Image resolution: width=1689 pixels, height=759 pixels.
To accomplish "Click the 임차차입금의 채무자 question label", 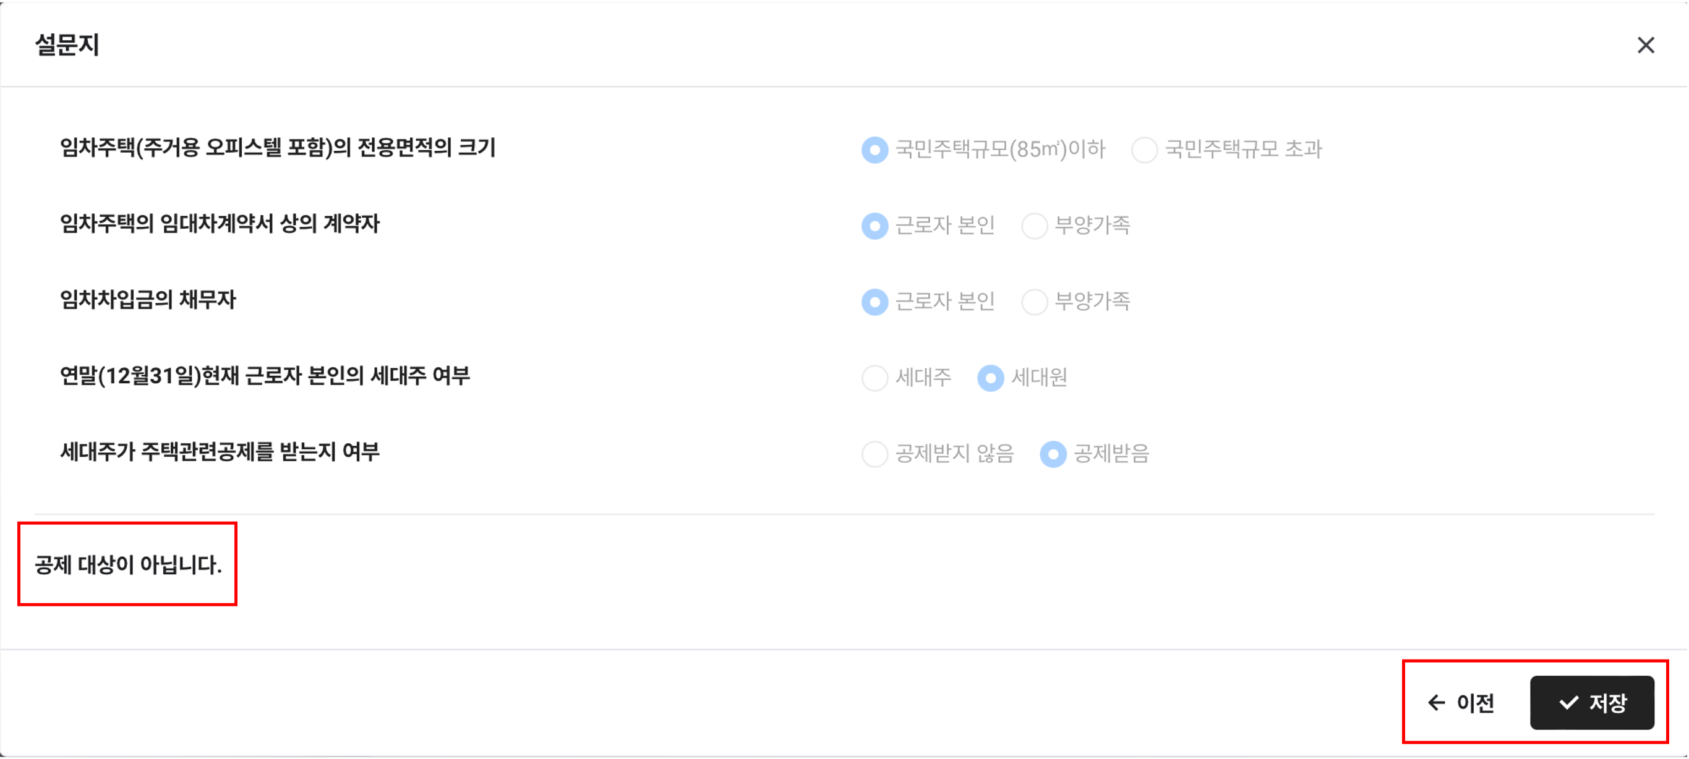I will coord(148,300).
